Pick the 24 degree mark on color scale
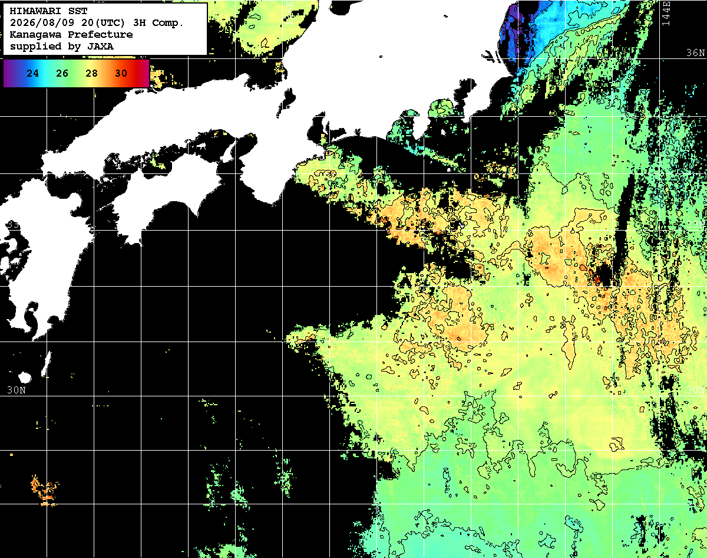The width and height of the screenshot is (707, 558). 33,74
